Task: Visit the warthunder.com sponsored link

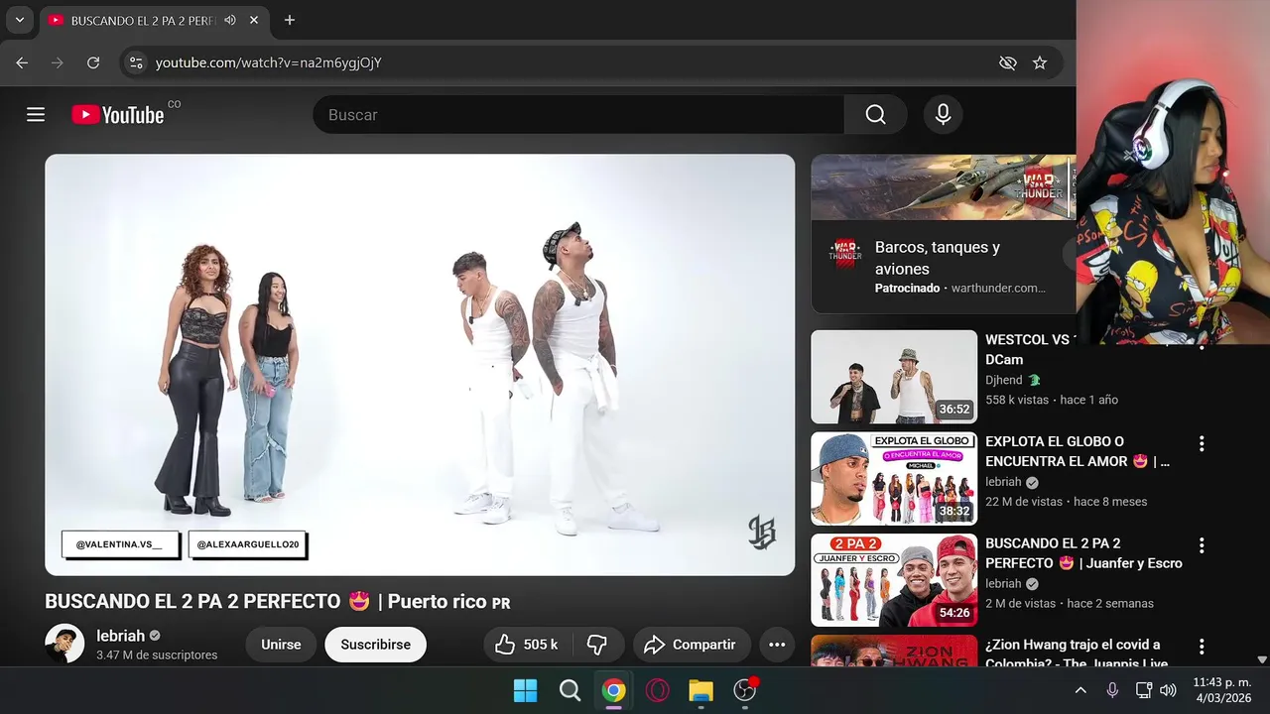Action: [x=998, y=288]
